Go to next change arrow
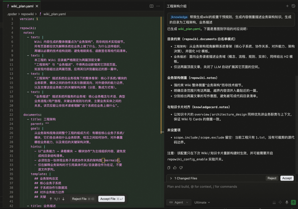 pos(63,199)
